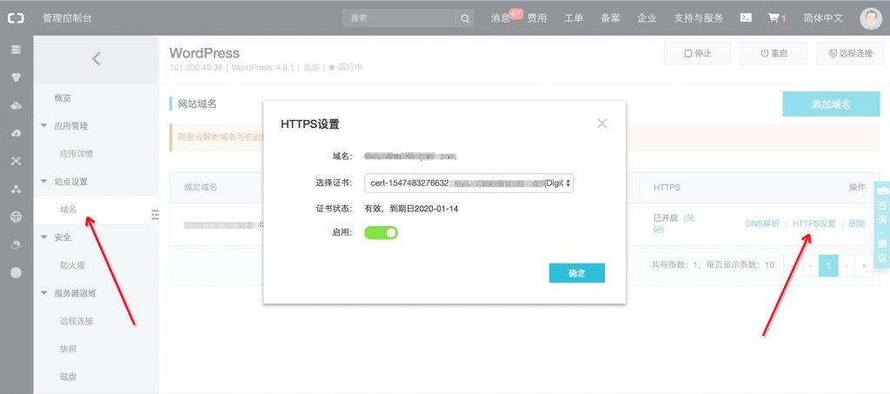The width and height of the screenshot is (890, 394).
Task: Collapse the 服务器运维 section
Action: point(43,293)
